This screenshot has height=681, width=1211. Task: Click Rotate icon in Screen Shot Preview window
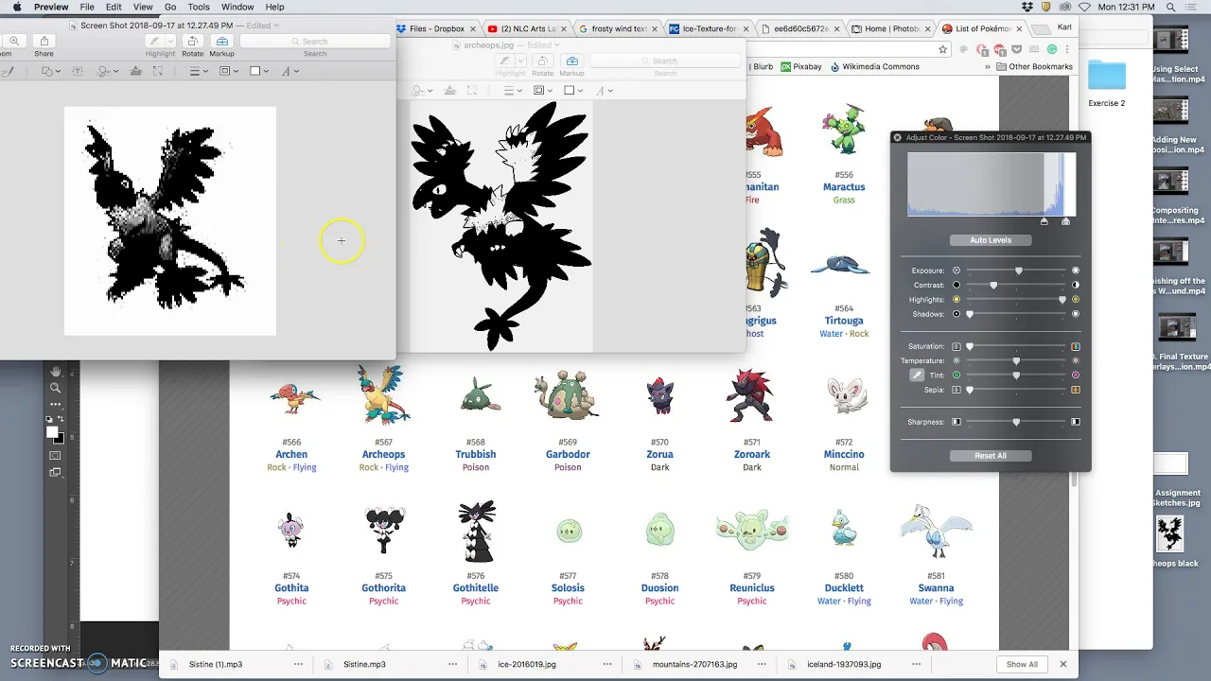pyautogui.click(x=192, y=41)
